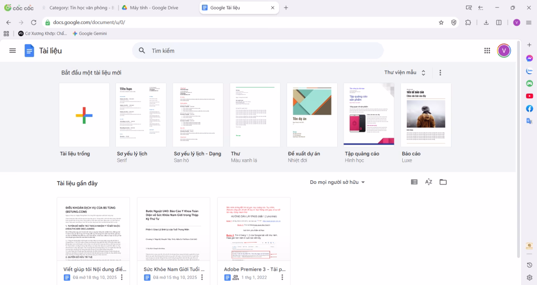This screenshot has width=537, height=285.
Task: Click the Cốc Cốc browser logo
Action: click(x=19, y=7)
